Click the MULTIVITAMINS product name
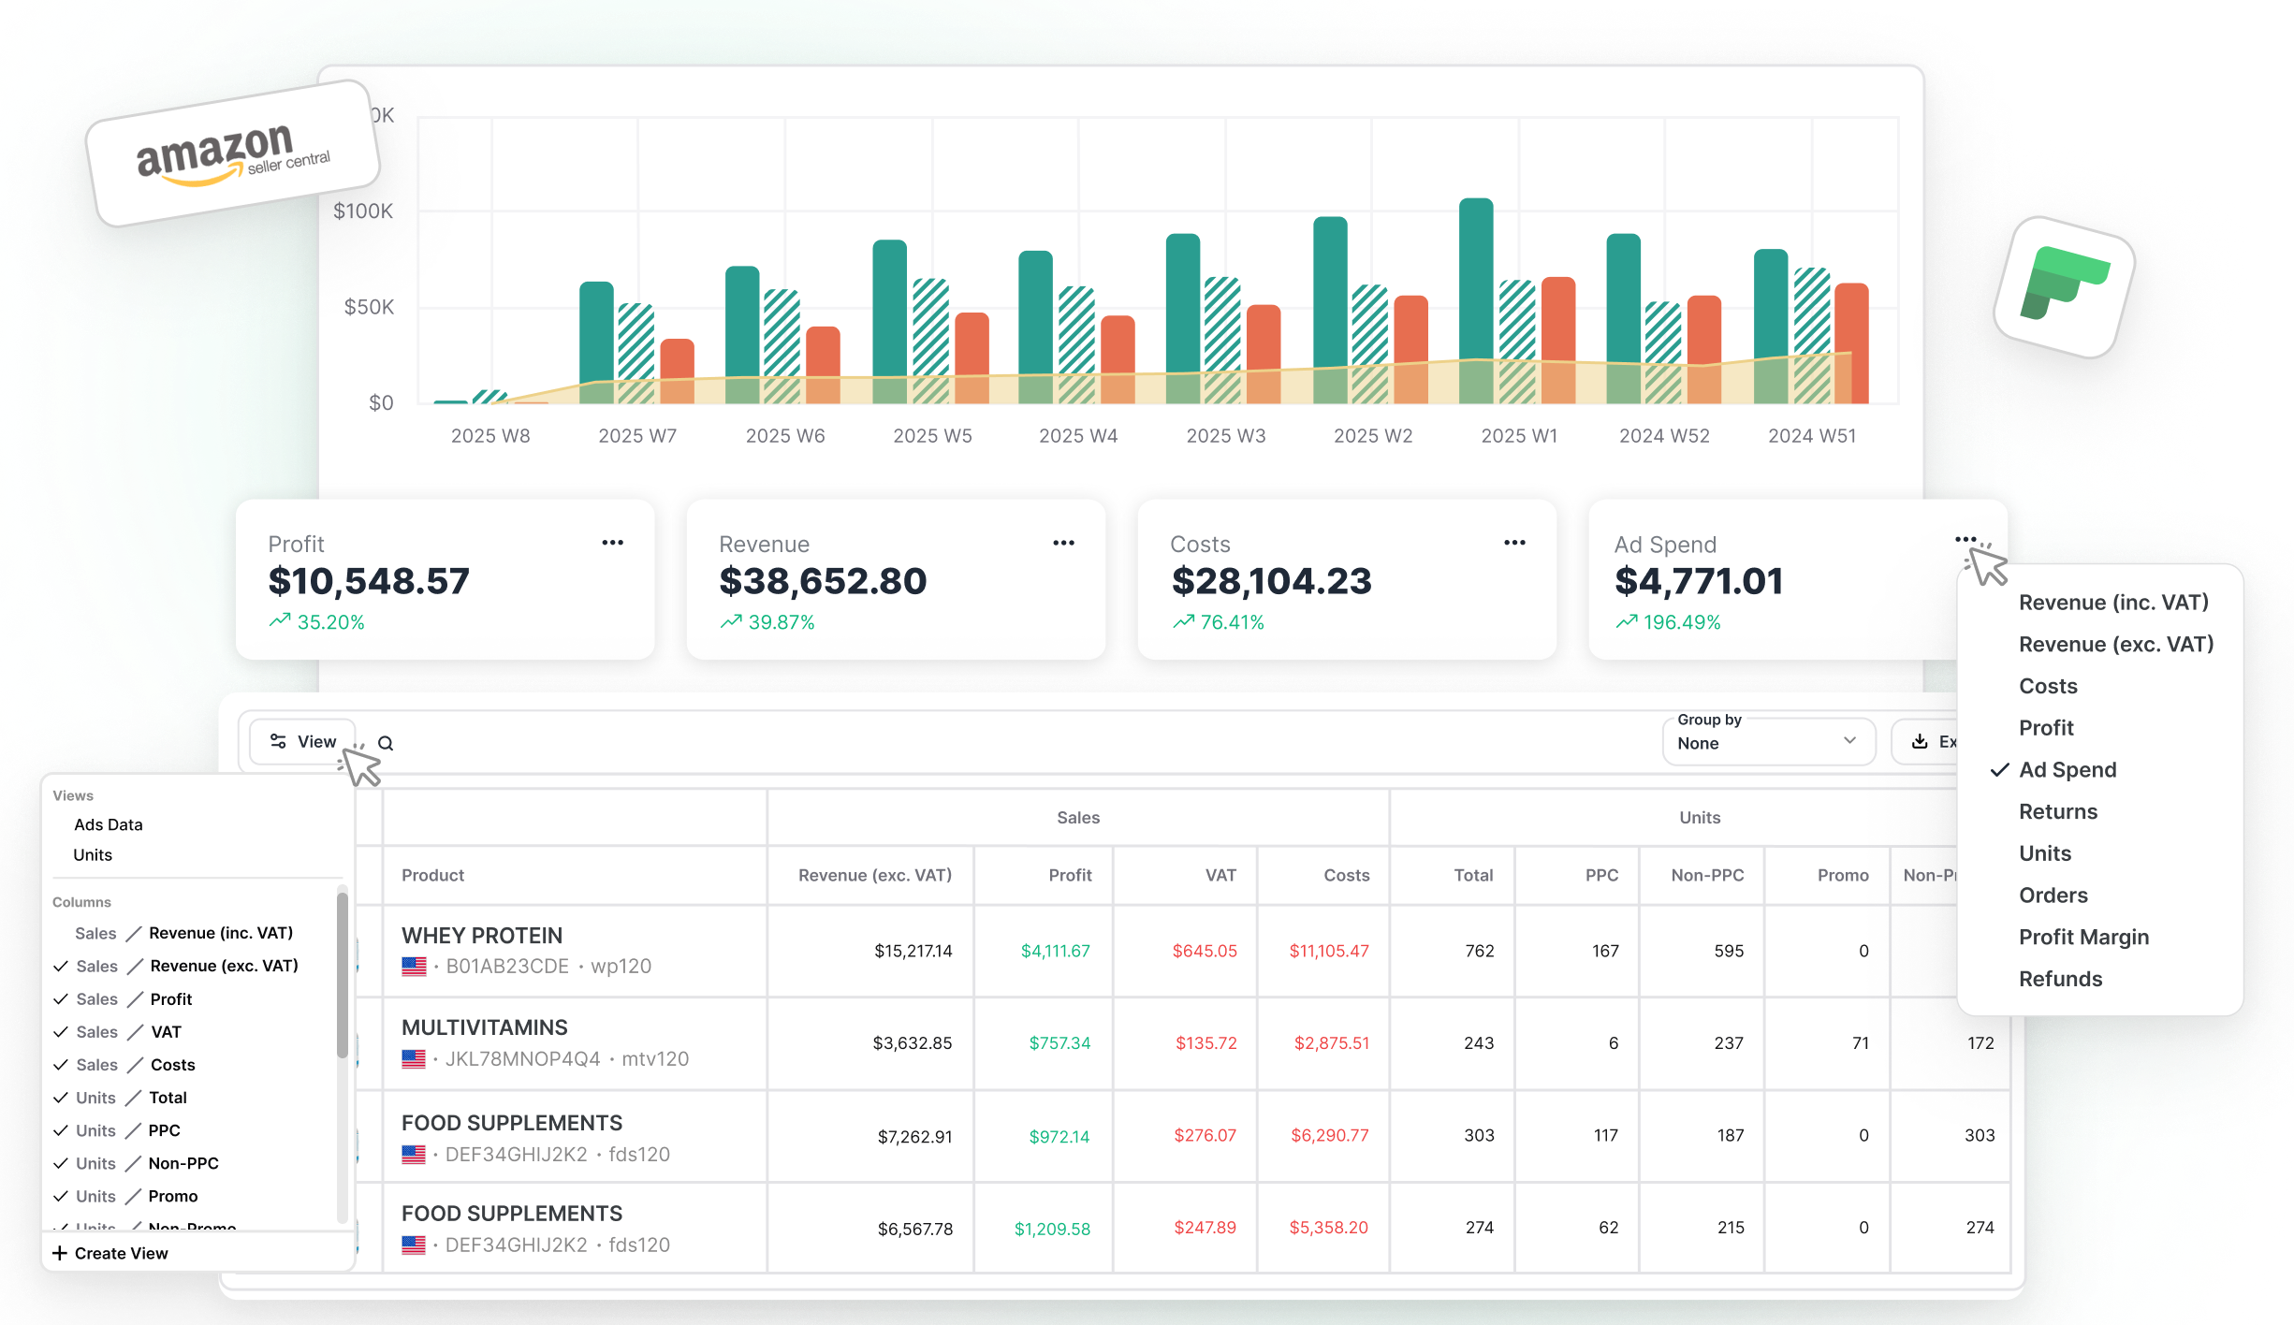 click(x=484, y=1027)
